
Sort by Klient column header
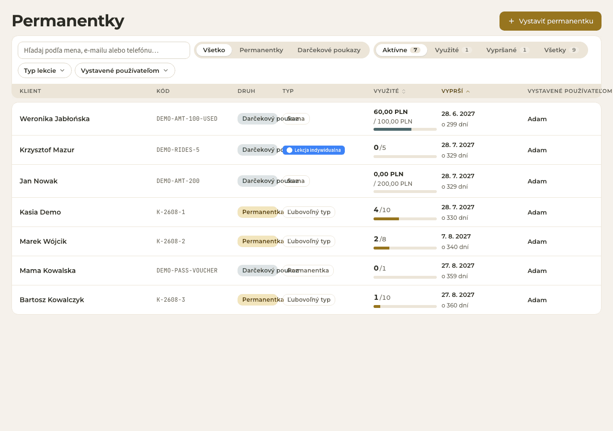coord(30,91)
